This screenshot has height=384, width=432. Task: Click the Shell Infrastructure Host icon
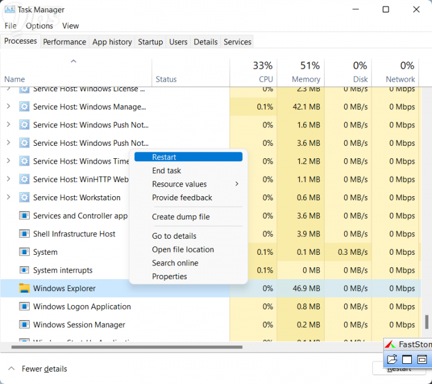point(24,234)
